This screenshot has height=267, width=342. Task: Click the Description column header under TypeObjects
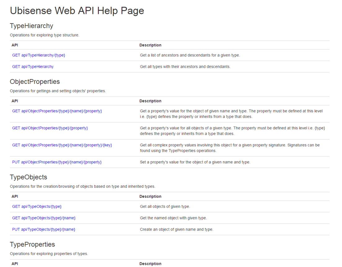(150, 196)
